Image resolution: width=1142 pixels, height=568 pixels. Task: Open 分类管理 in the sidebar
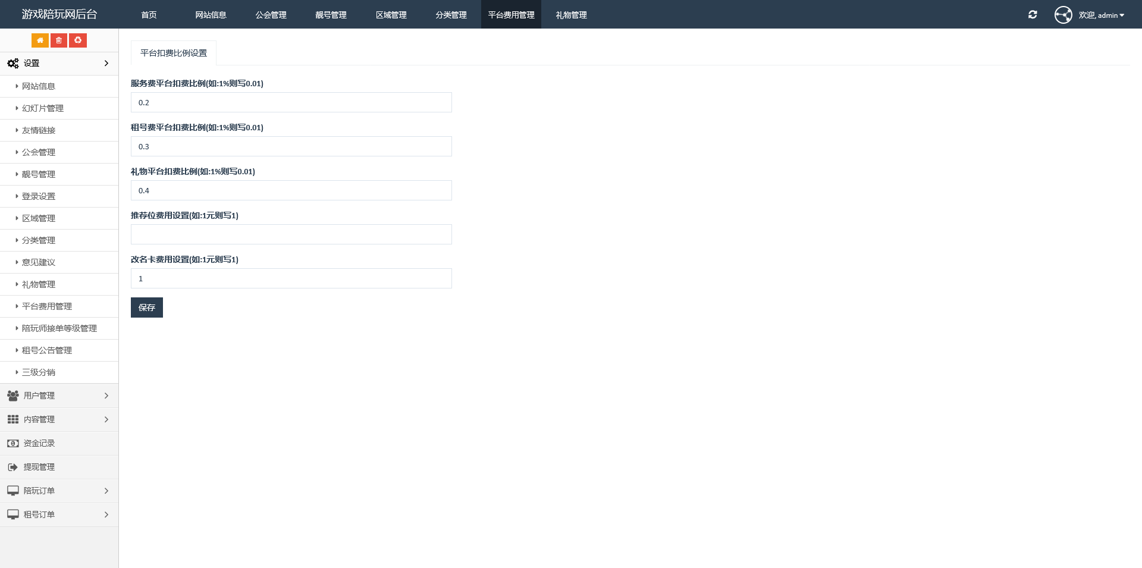59,240
